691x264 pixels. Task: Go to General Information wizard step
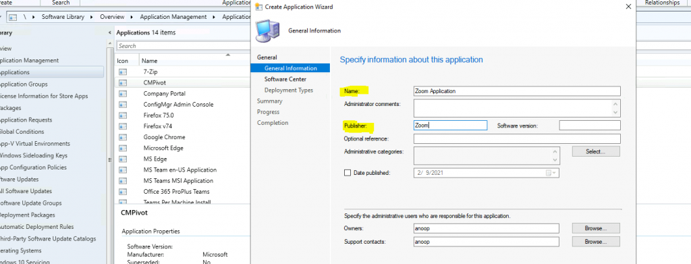click(290, 68)
